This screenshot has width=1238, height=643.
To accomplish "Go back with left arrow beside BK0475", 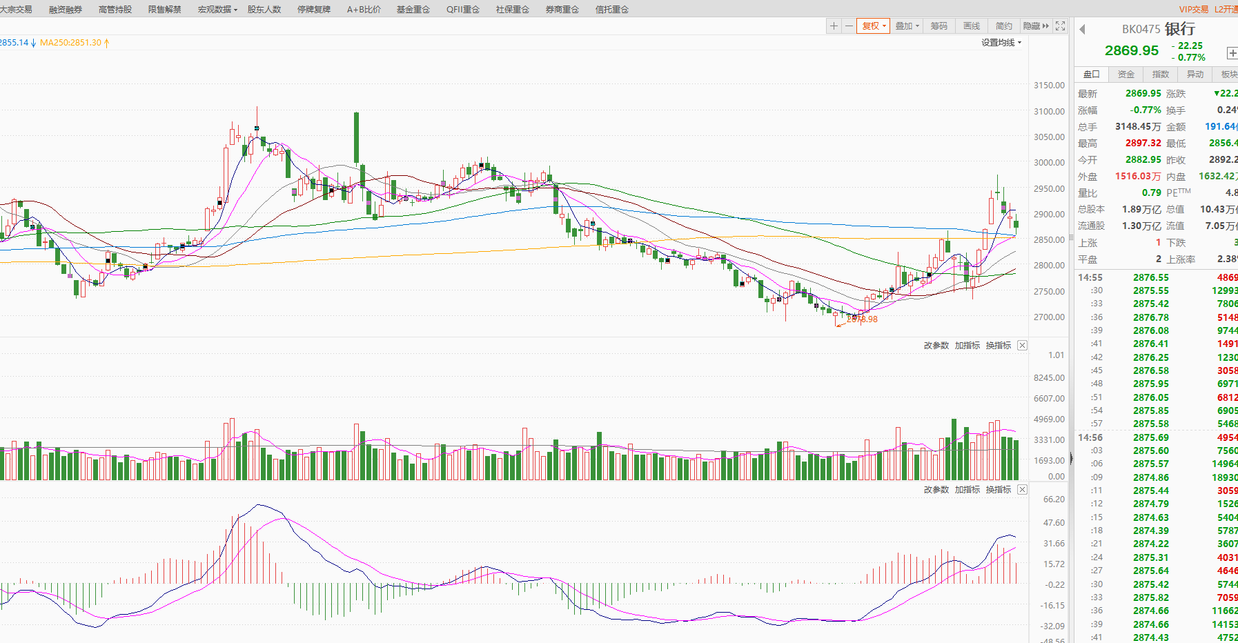I will [x=1082, y=30].
